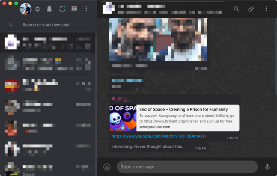This screenshot has width=277, height=176.
Task: Open the emoji picker smiley icon
Action: tap(107, 167)
